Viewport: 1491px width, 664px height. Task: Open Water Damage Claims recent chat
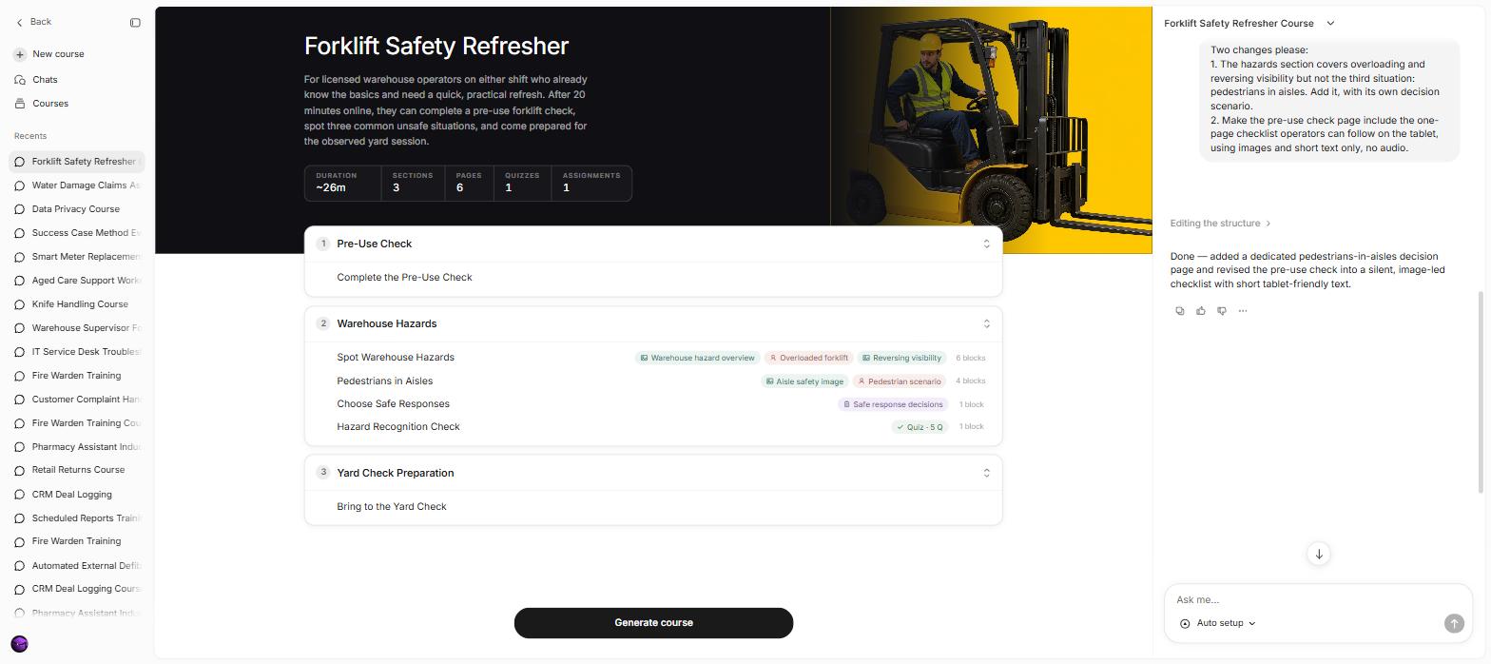[77, 186]
